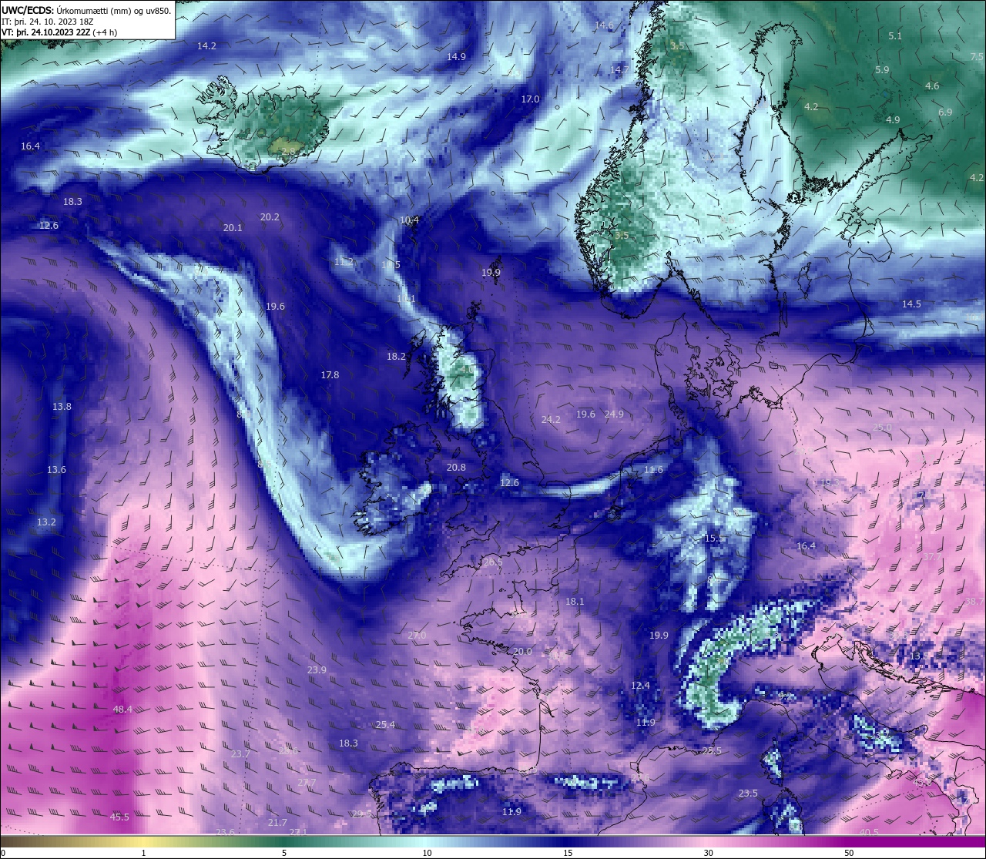This screenshot has width=986, height=859.
Task: Click the 48.4 value over the Atlantic
Action: click(122, 710)
